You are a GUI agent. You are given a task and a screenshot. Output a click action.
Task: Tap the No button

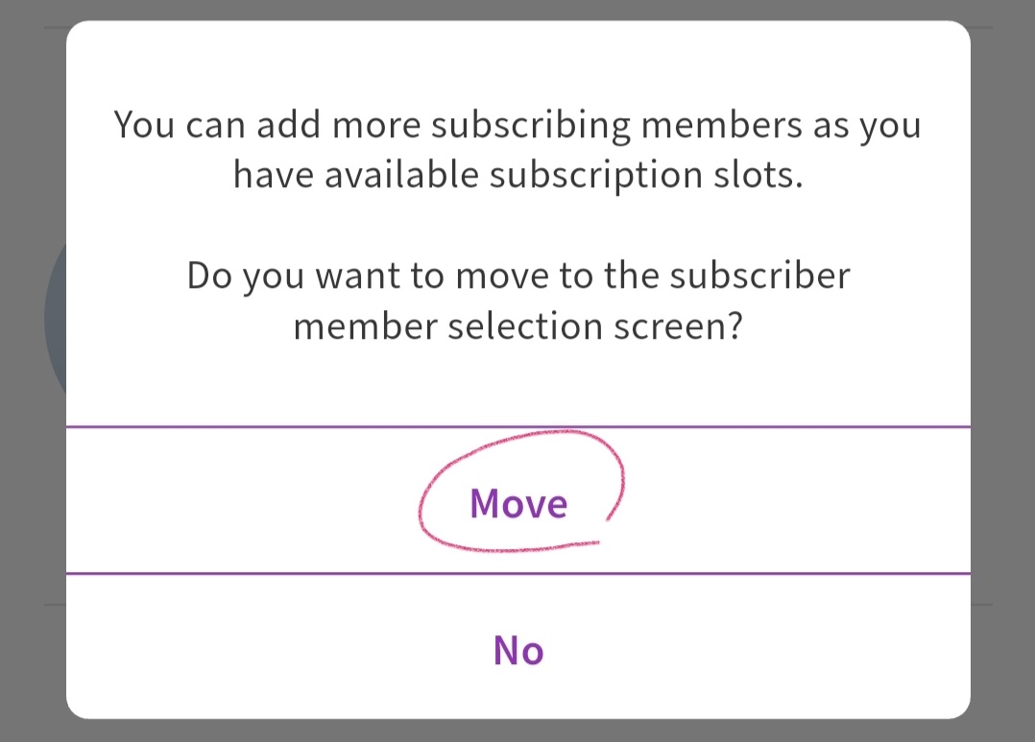click(518, 650)
